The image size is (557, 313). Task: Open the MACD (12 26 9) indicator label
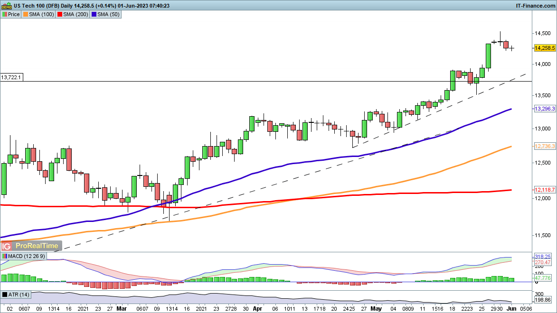23,256
